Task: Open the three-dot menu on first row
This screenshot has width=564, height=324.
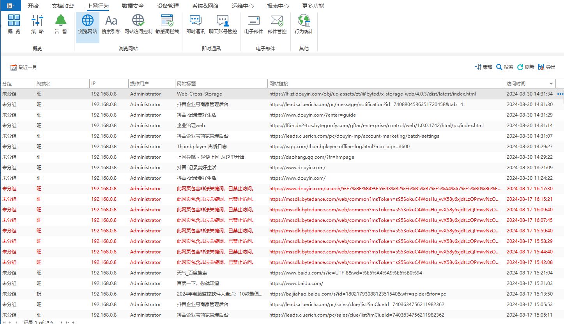Action: pos(560,94)
